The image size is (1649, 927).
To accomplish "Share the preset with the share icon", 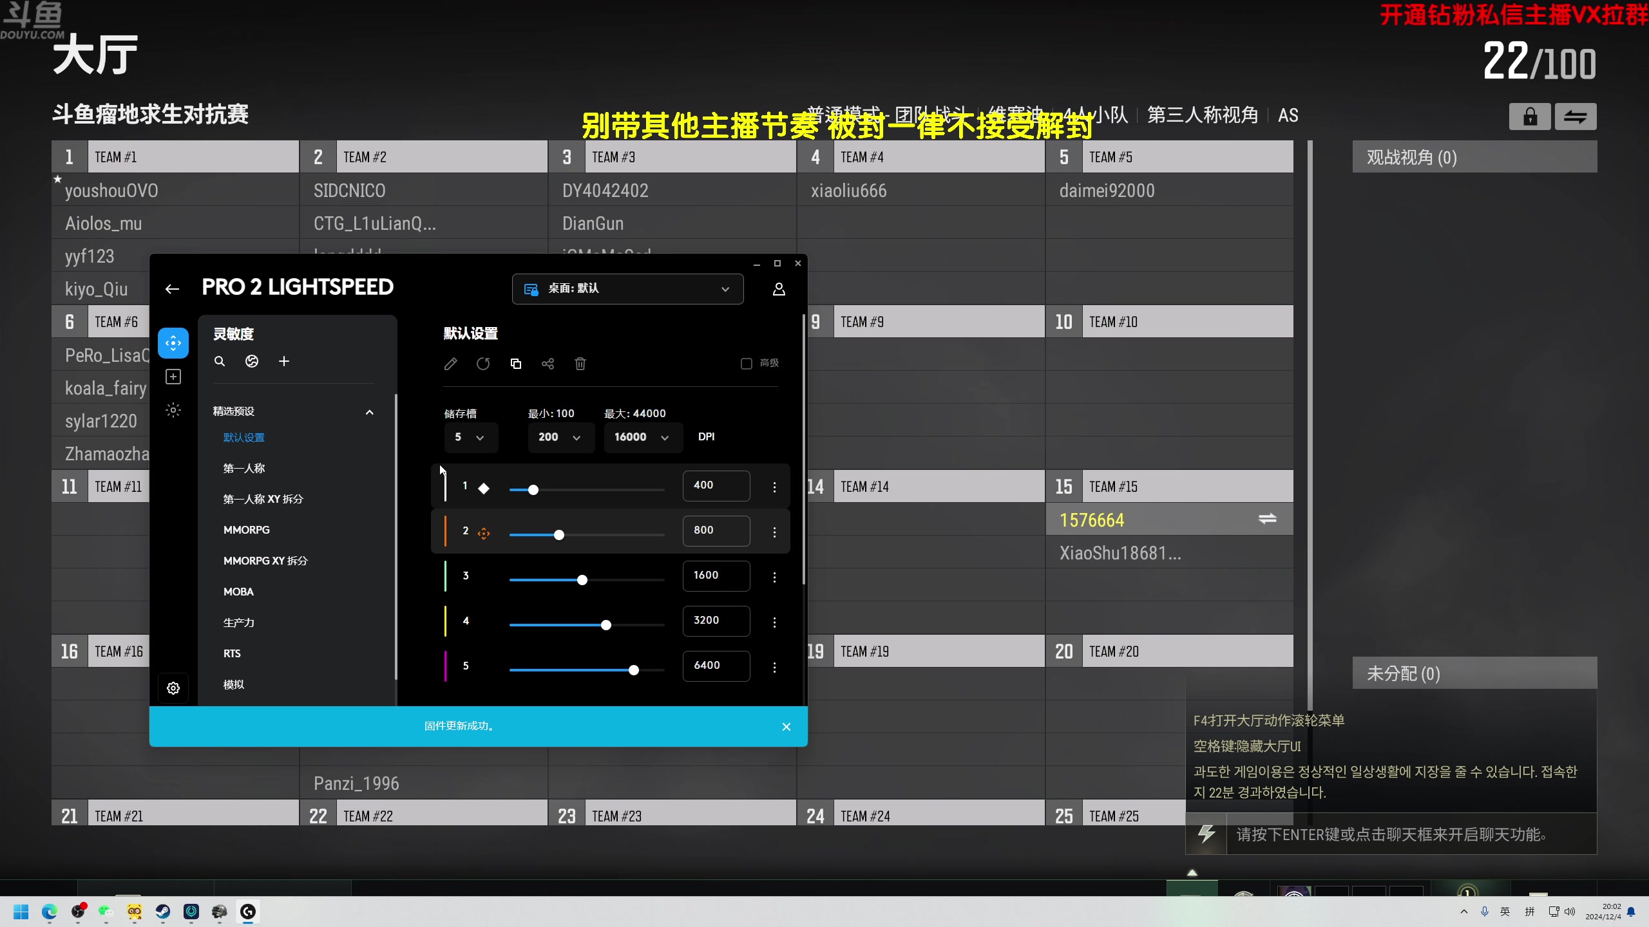I will (x=548, y=364).
